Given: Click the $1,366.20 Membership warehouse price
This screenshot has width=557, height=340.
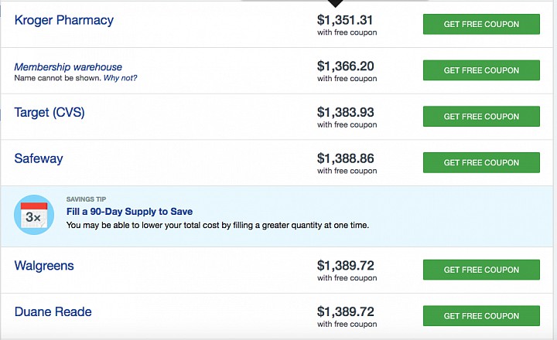Looking at the screenshot, I should [345, 66].
